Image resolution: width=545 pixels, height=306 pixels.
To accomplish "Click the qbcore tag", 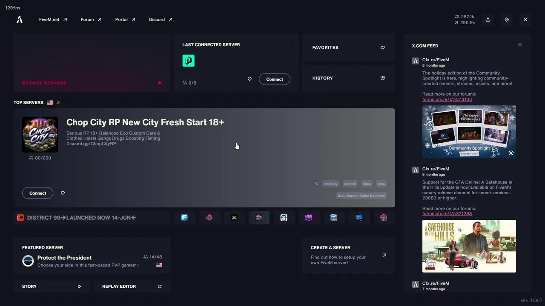I will click(x=350, y=184).
